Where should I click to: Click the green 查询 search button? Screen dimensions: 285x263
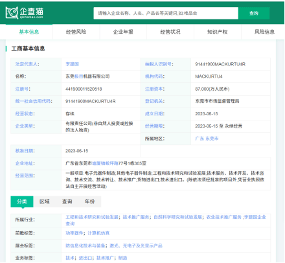[254, 13]
